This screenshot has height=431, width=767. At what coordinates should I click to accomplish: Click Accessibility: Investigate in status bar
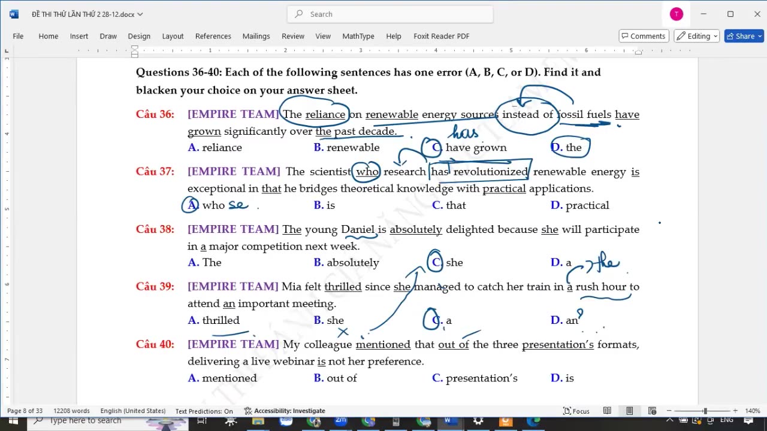[x=285, y=411]
